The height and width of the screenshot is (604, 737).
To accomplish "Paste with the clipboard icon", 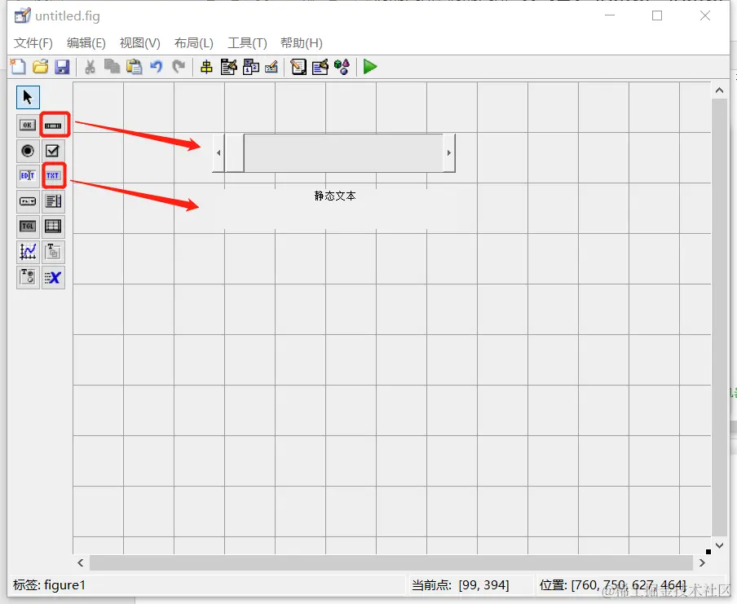I will pos(135,67).
